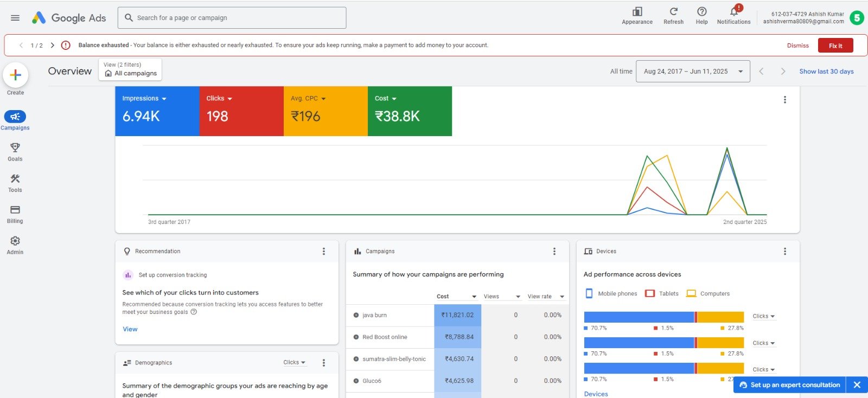Open the Cost column dropdown in Campaigns

456,297
